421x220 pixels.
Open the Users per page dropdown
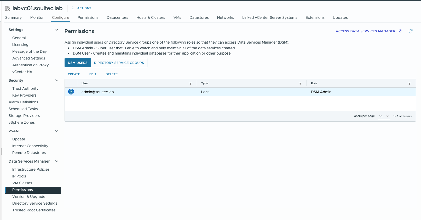click(x=384, y=116)
